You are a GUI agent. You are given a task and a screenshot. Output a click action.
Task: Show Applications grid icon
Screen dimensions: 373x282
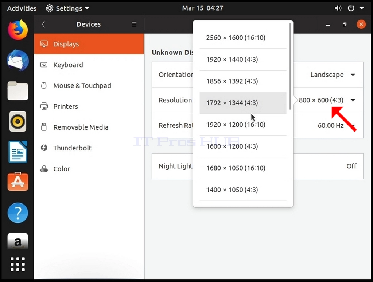point(18,264)
